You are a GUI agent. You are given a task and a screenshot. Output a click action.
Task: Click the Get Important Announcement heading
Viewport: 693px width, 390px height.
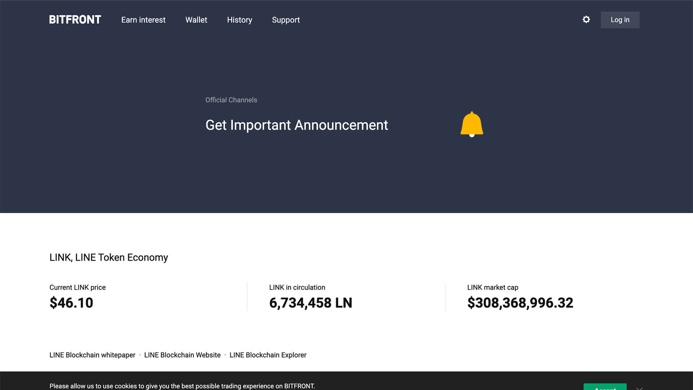click(296, 125)
